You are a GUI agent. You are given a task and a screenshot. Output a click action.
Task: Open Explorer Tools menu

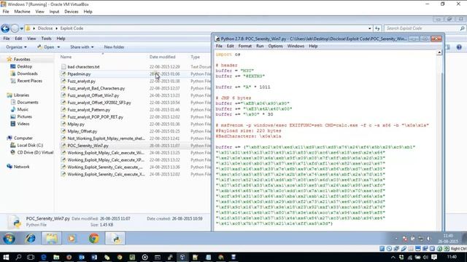46,39
